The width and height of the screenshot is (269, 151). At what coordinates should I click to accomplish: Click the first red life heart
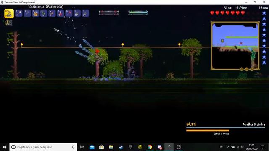(212, 13)
